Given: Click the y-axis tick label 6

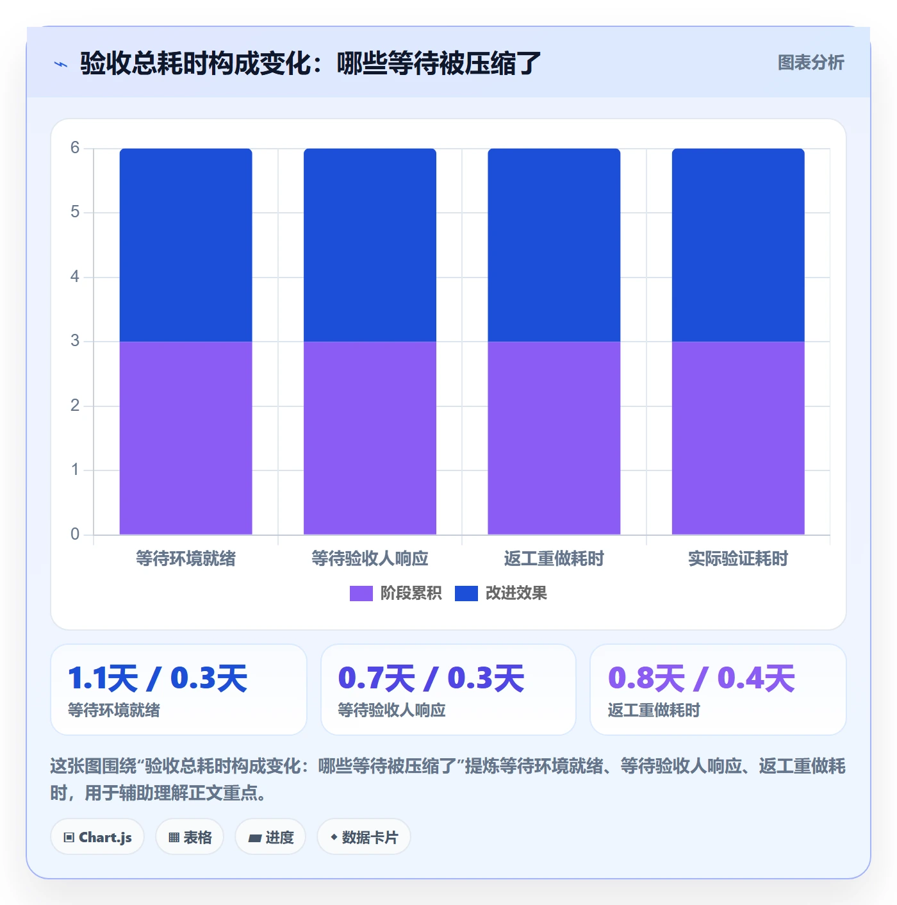Looking at the screenshot, I should [75, 148].
